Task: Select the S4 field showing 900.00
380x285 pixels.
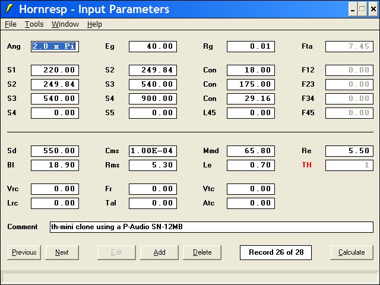Action: [x=153, y=99]
